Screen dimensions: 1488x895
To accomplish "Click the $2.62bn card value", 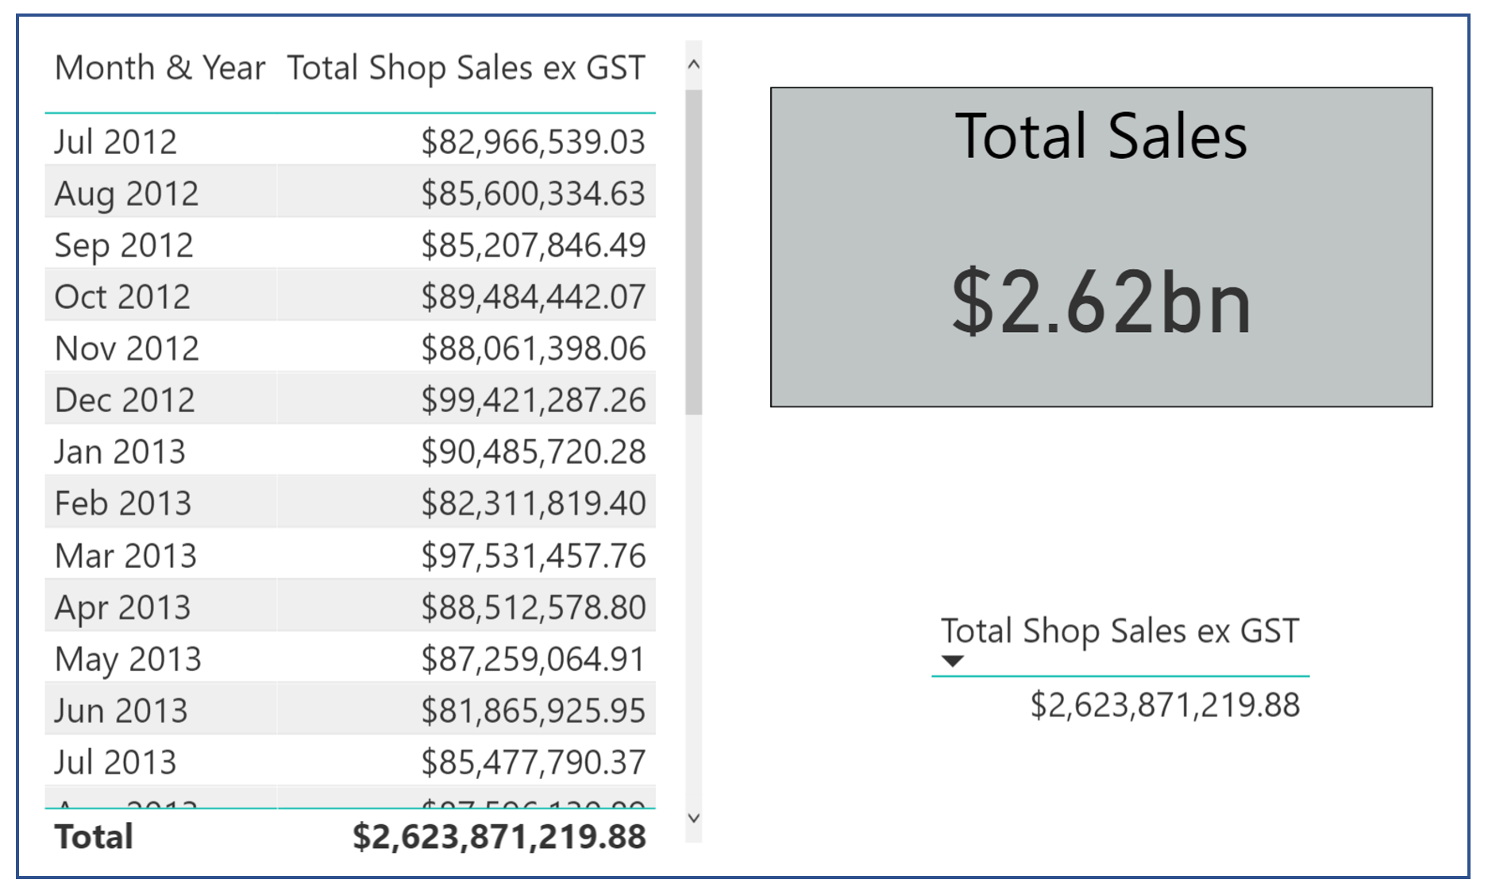I will click(1101, 301).
